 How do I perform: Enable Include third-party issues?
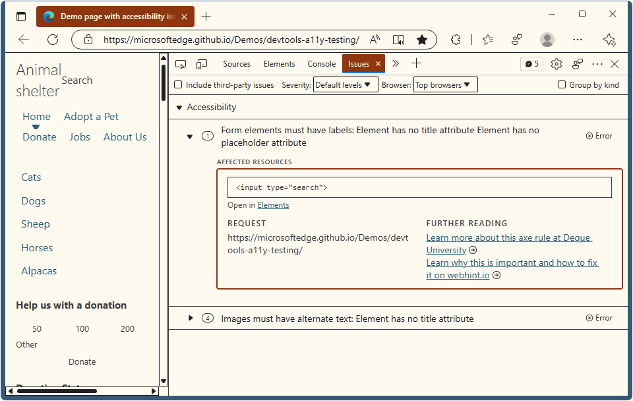[x=177, y=84]
